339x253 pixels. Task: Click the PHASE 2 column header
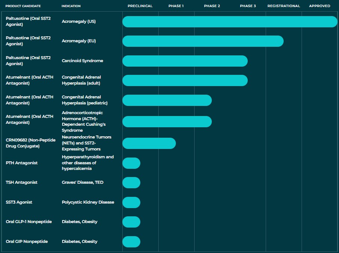[212, 6]
